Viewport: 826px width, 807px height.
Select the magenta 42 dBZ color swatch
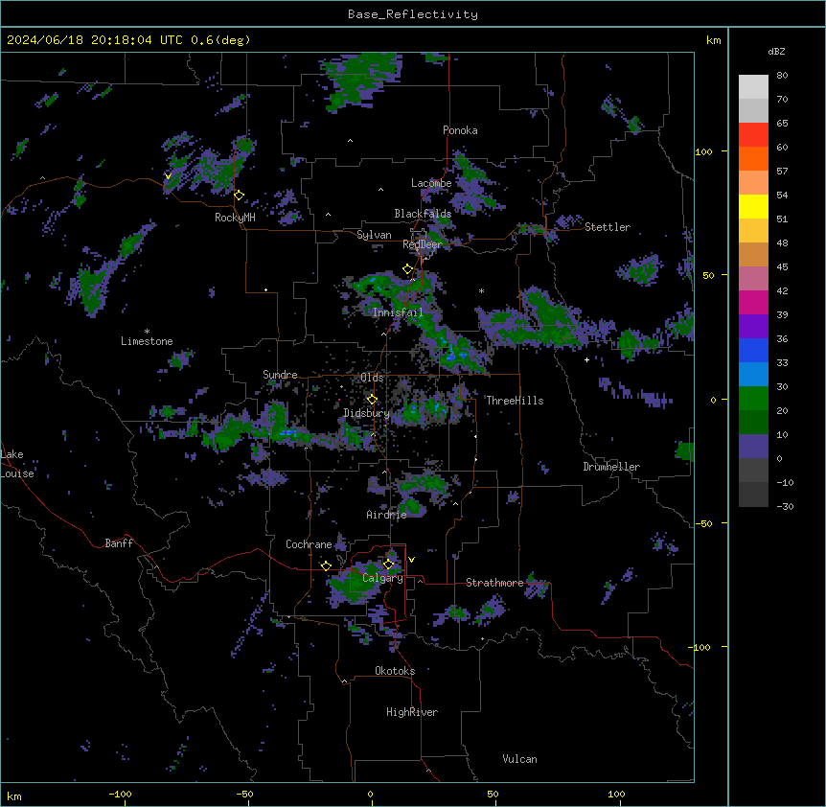pyautogui.click(x=753, y=302)
